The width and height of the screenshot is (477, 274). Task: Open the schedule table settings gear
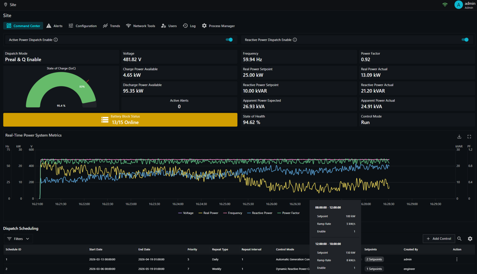pos(470,239)
